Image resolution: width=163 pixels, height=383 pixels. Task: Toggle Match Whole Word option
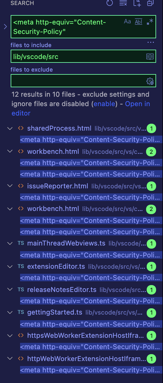[138, 22]
